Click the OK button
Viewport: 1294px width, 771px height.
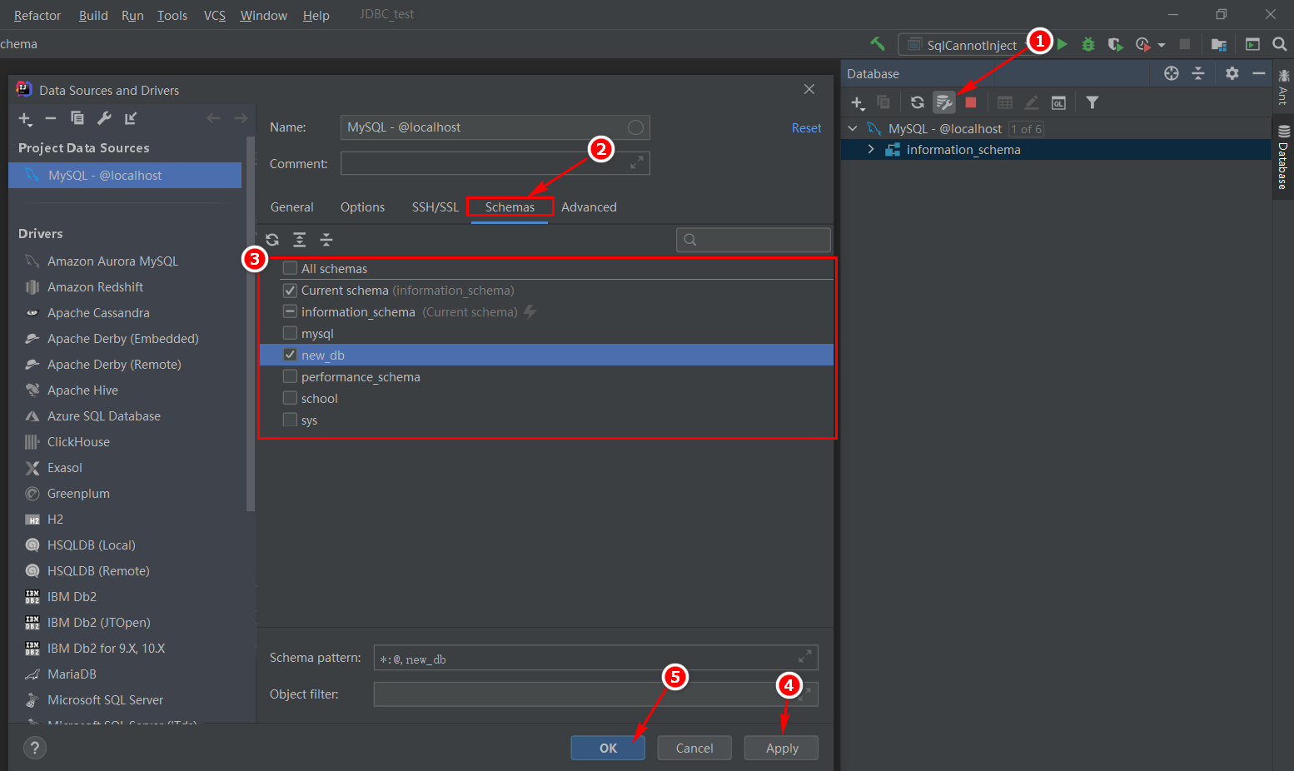click(608, 748)
